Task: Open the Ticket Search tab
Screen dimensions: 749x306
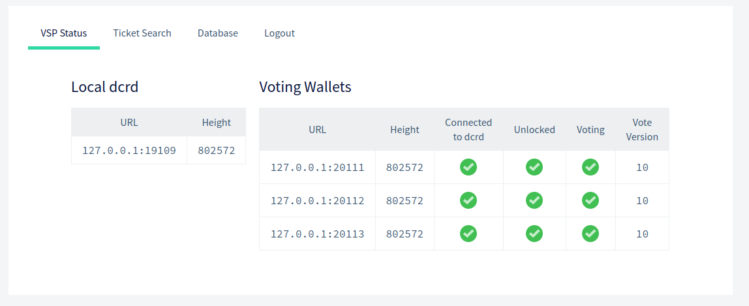Action: 142,33
